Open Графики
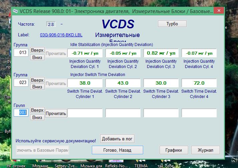 tap(174, 150)
